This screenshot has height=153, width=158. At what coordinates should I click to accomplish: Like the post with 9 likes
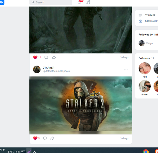click(x=35, y=138)
